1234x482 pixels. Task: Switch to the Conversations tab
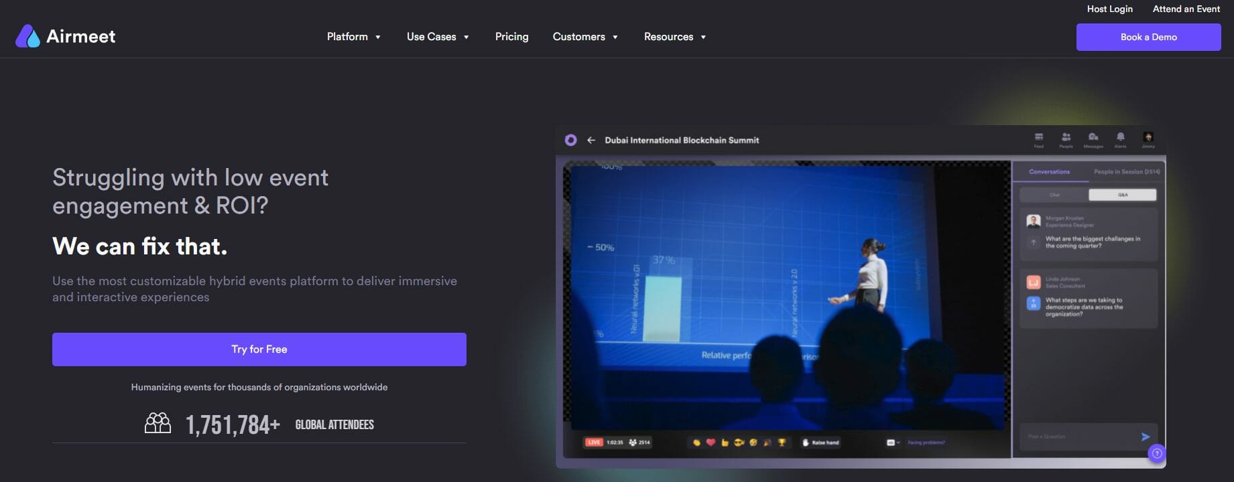click(x=1049, y=172)
